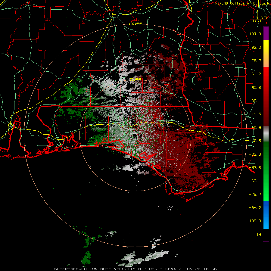Image resolution: width=271 pixels, height=271 pixels.
Task: Click the 14.5 velocity scale value
Action: [256, 114]
